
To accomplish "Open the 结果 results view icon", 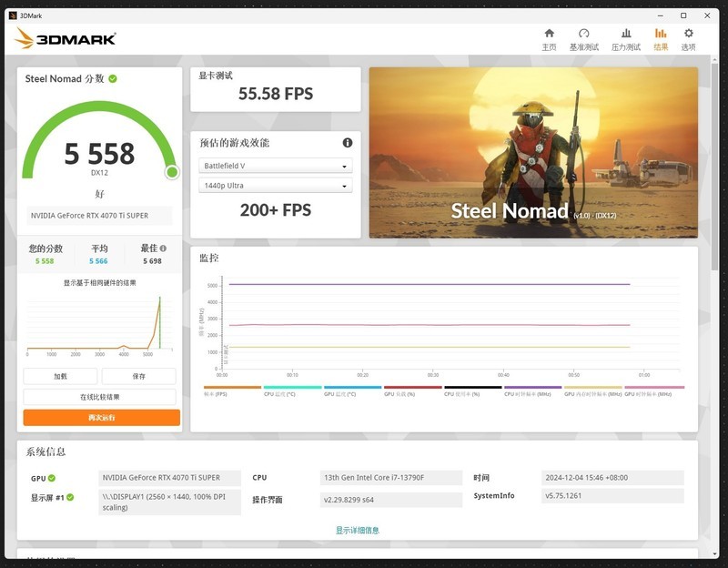I will tap(660, 34).
